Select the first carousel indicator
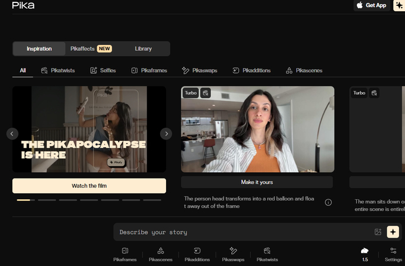Viewport: 405px width, 266px height. [x=26, y=200]
